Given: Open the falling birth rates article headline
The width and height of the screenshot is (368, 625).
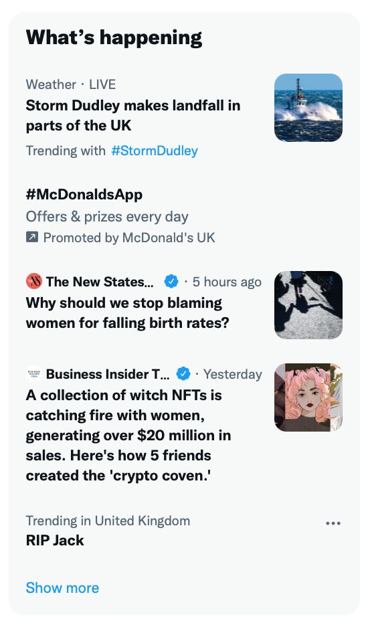Looking at the screenshot, I should tap(128, 313).
